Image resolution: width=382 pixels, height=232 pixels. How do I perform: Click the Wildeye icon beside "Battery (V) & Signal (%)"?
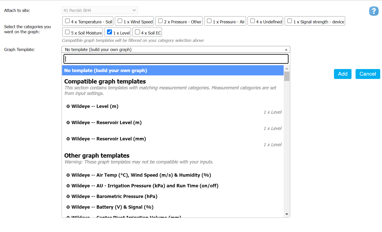pyautogui.click(x=68, y=207)
